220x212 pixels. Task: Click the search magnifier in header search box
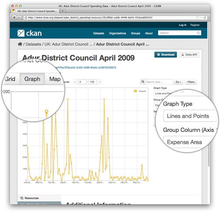[x=198, y=33]
